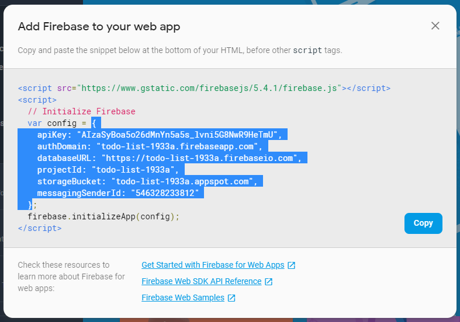Click the databaseURL value in snippet
The height and width of the screenshot is (322, 460).
pyautogui.click(x=199, y=158)
